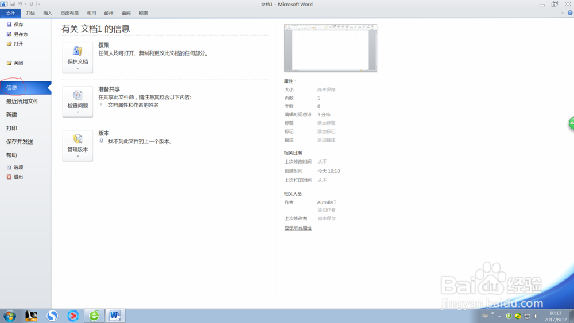The width and height of the screenshot is (574, 323).
Task: Click 打开 in the backstage menu
Action: tap(15, 44)
